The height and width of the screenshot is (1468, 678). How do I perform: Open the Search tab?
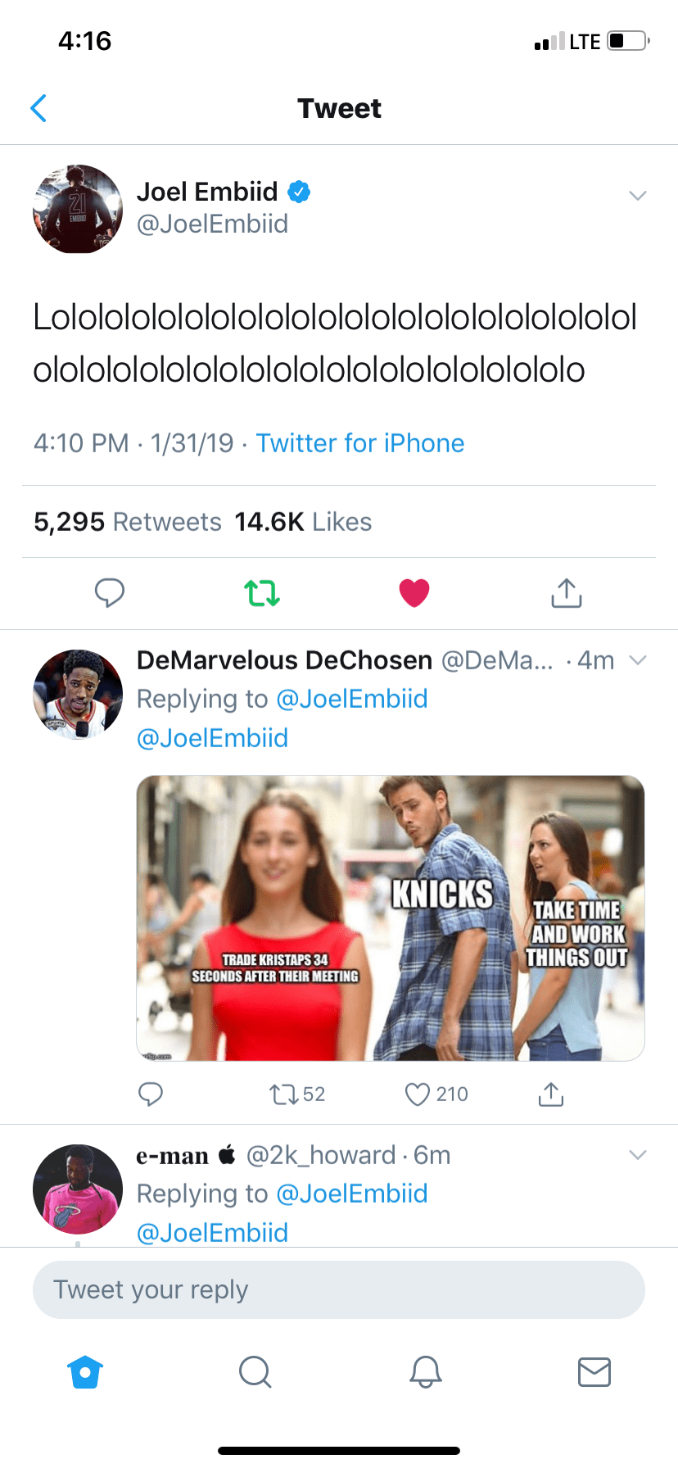point(255,1371)
